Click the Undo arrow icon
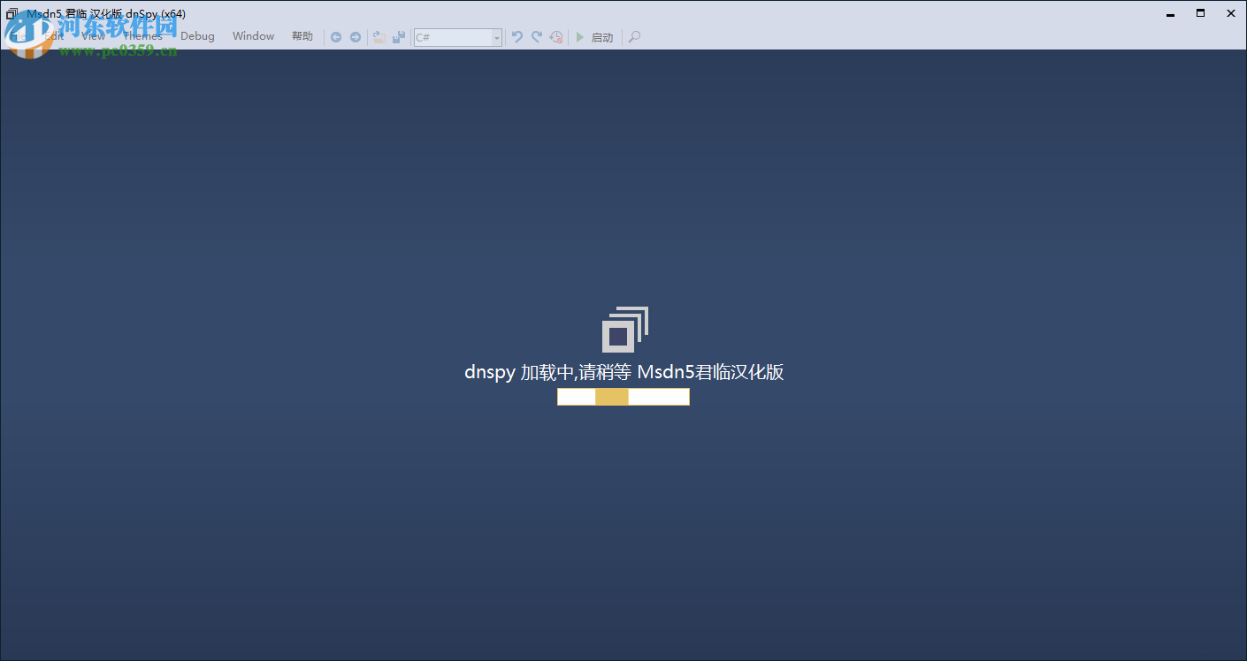1247x661 pixels. [x=516, y=36]
